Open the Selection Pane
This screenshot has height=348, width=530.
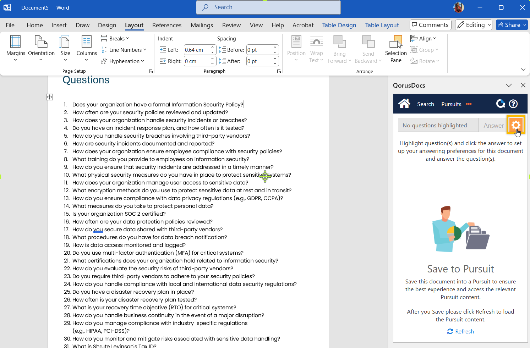(x=396, y=49)
